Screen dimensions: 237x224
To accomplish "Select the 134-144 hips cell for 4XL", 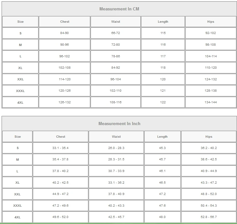I will (x=211, y=102).
